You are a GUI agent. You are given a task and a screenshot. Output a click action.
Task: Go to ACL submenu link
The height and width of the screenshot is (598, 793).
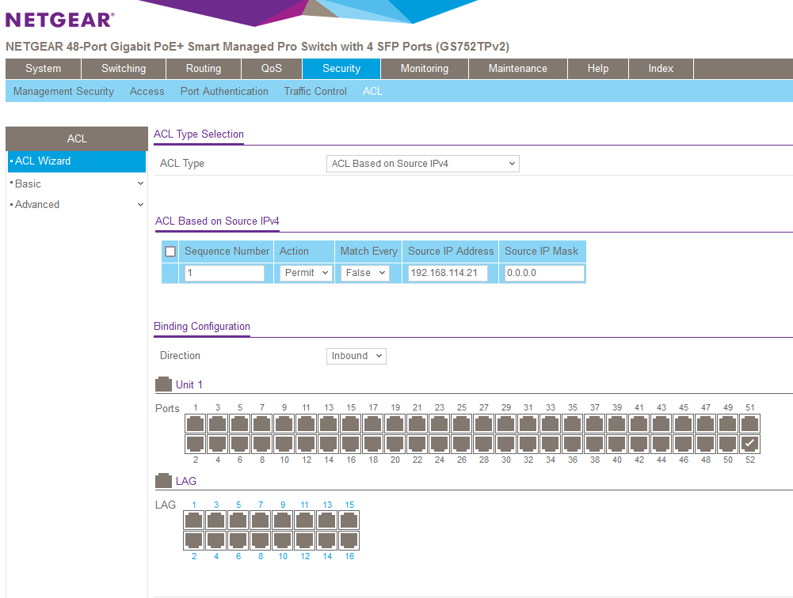[372, 92]
